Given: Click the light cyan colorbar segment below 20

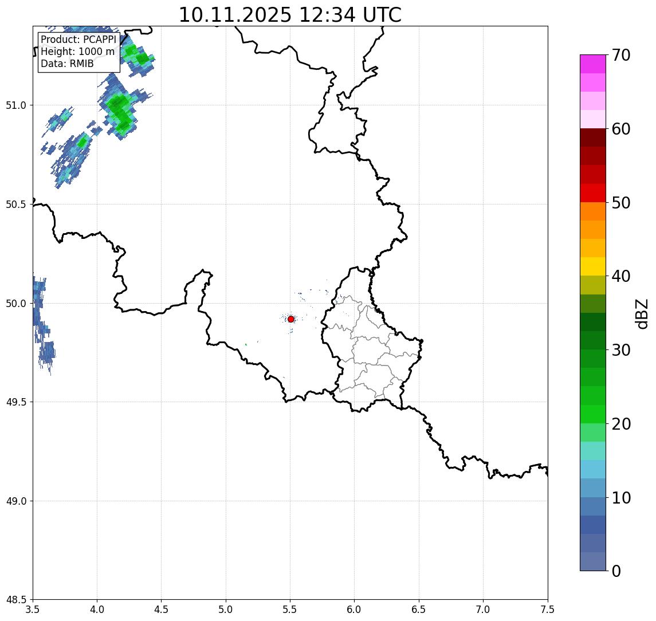Looking at the screenshot, I should tap(593, 451).
